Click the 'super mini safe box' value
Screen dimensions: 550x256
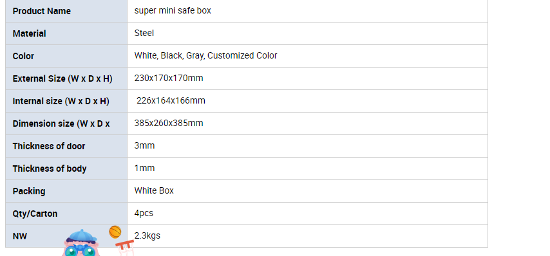pyautogui.click(x=173, y=10)
